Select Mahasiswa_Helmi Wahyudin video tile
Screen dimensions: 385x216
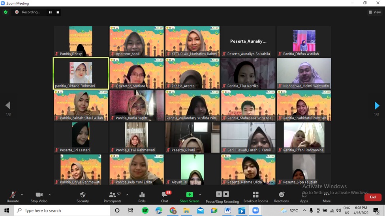(x=304, y=73)
